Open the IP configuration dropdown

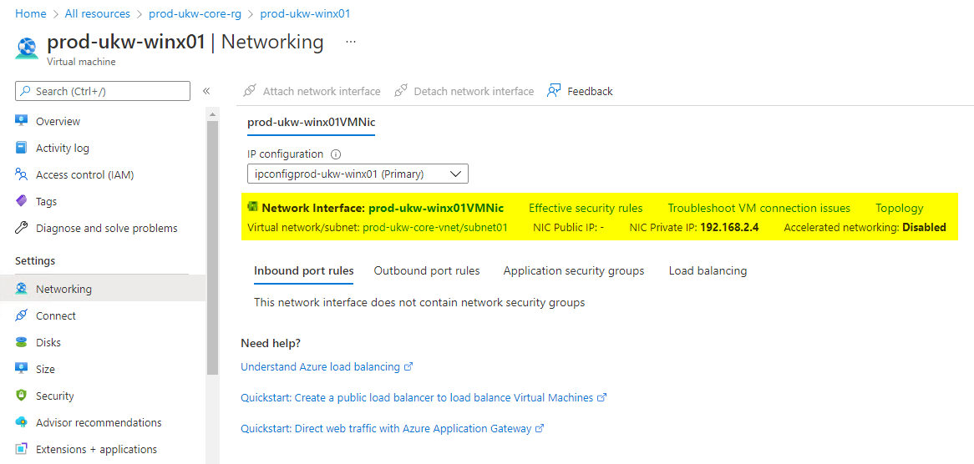point(358,174)
